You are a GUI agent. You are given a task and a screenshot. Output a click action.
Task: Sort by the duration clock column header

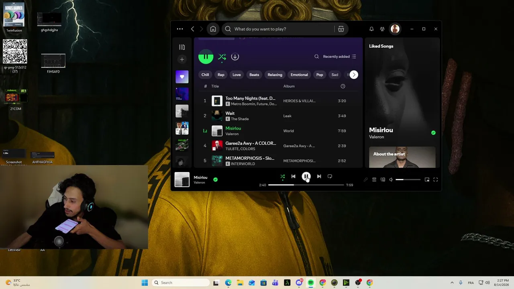coord(343,86)
